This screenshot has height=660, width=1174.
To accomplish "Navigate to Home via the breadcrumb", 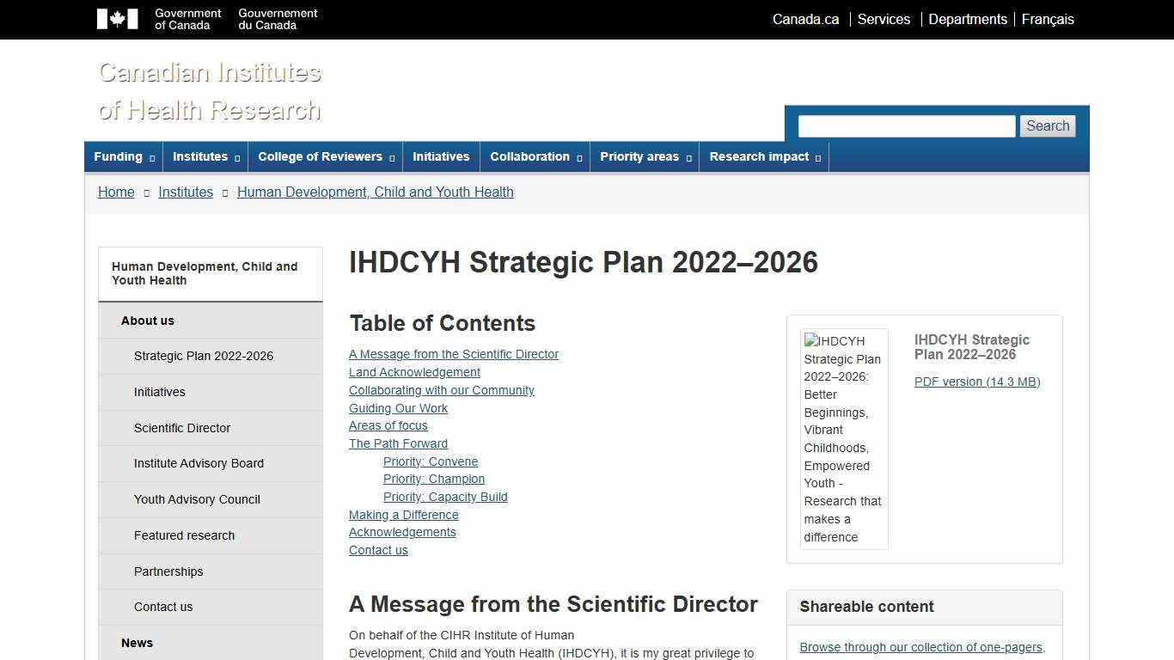I will pos(116,192).
